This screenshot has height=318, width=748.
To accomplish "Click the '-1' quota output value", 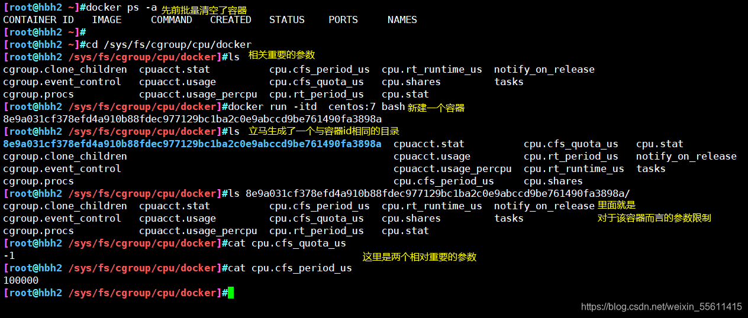I will (9, 255).
